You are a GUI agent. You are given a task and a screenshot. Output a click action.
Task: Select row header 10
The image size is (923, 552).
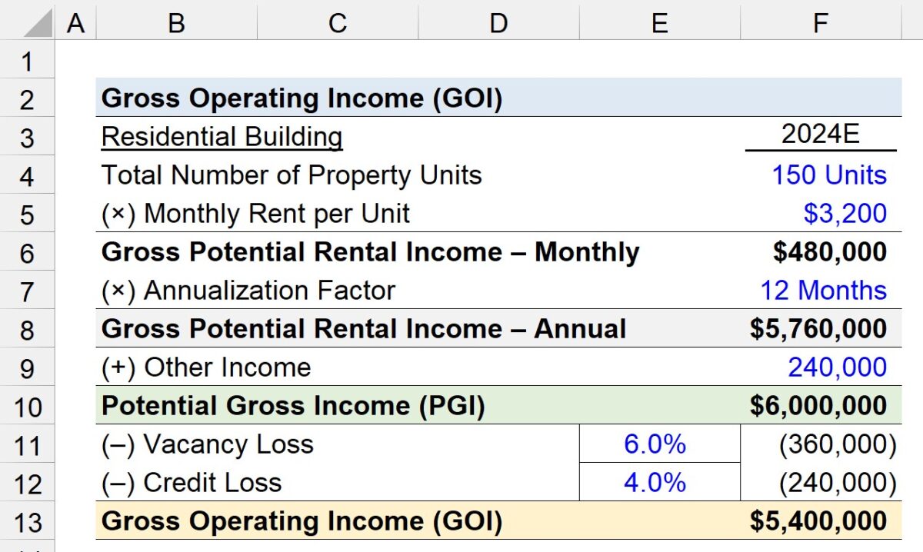coord(28,406)
